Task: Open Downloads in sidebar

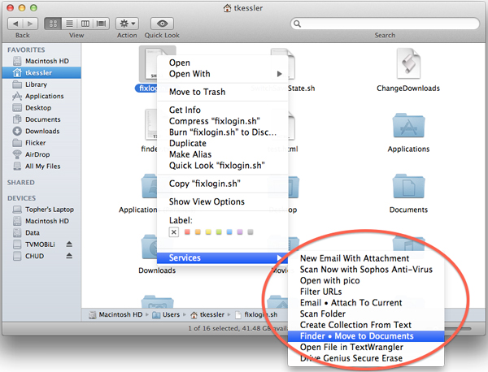Action: [x=41, y=131]
